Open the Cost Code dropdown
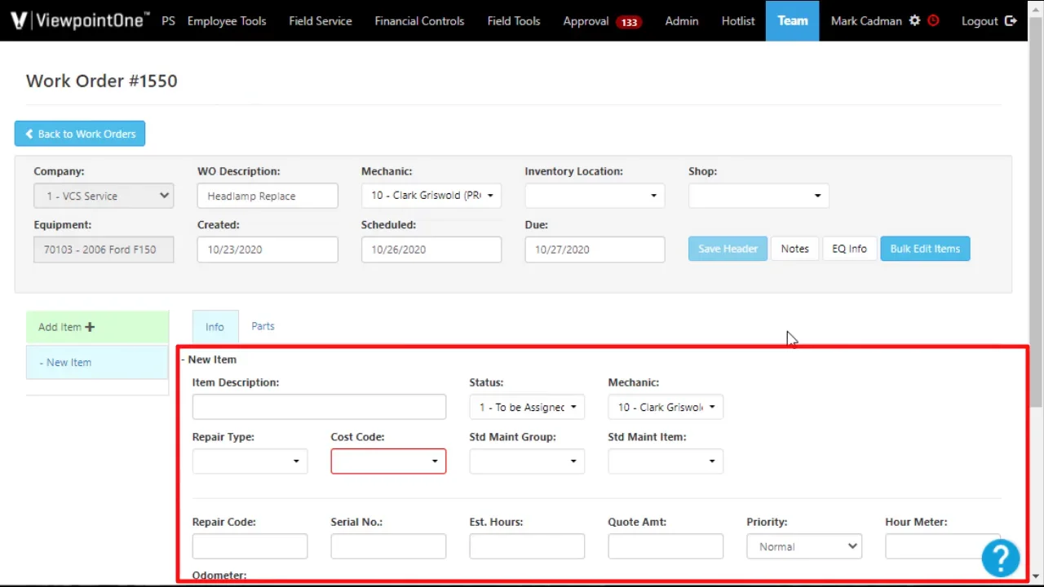Image resolution: width=1044 pixels, height=587 pixels. tap(388, 461)
